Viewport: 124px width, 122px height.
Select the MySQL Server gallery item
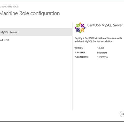36,32
